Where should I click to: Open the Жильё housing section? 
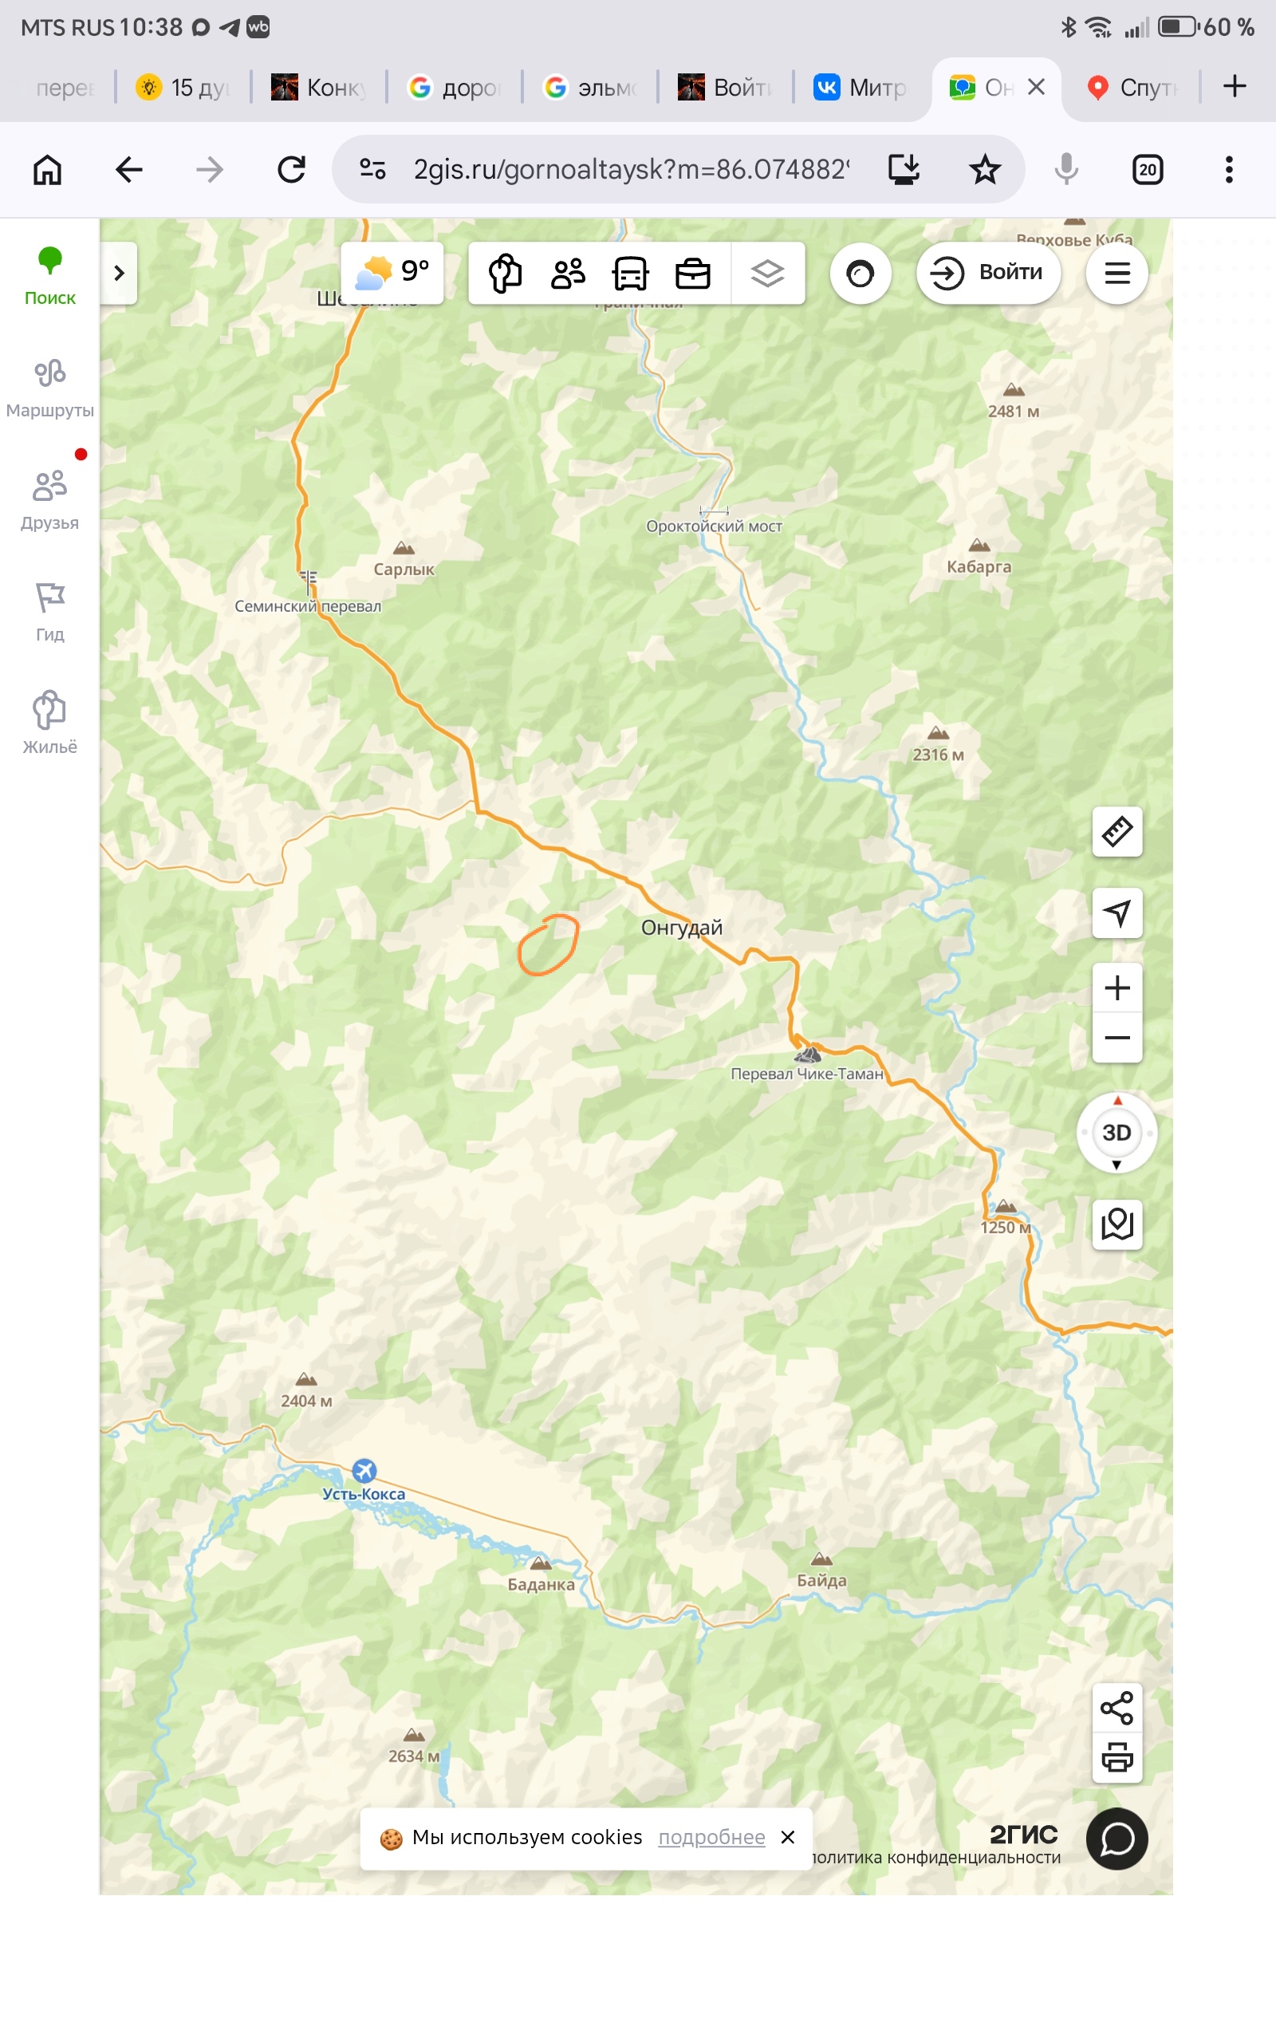click(49, 723)
